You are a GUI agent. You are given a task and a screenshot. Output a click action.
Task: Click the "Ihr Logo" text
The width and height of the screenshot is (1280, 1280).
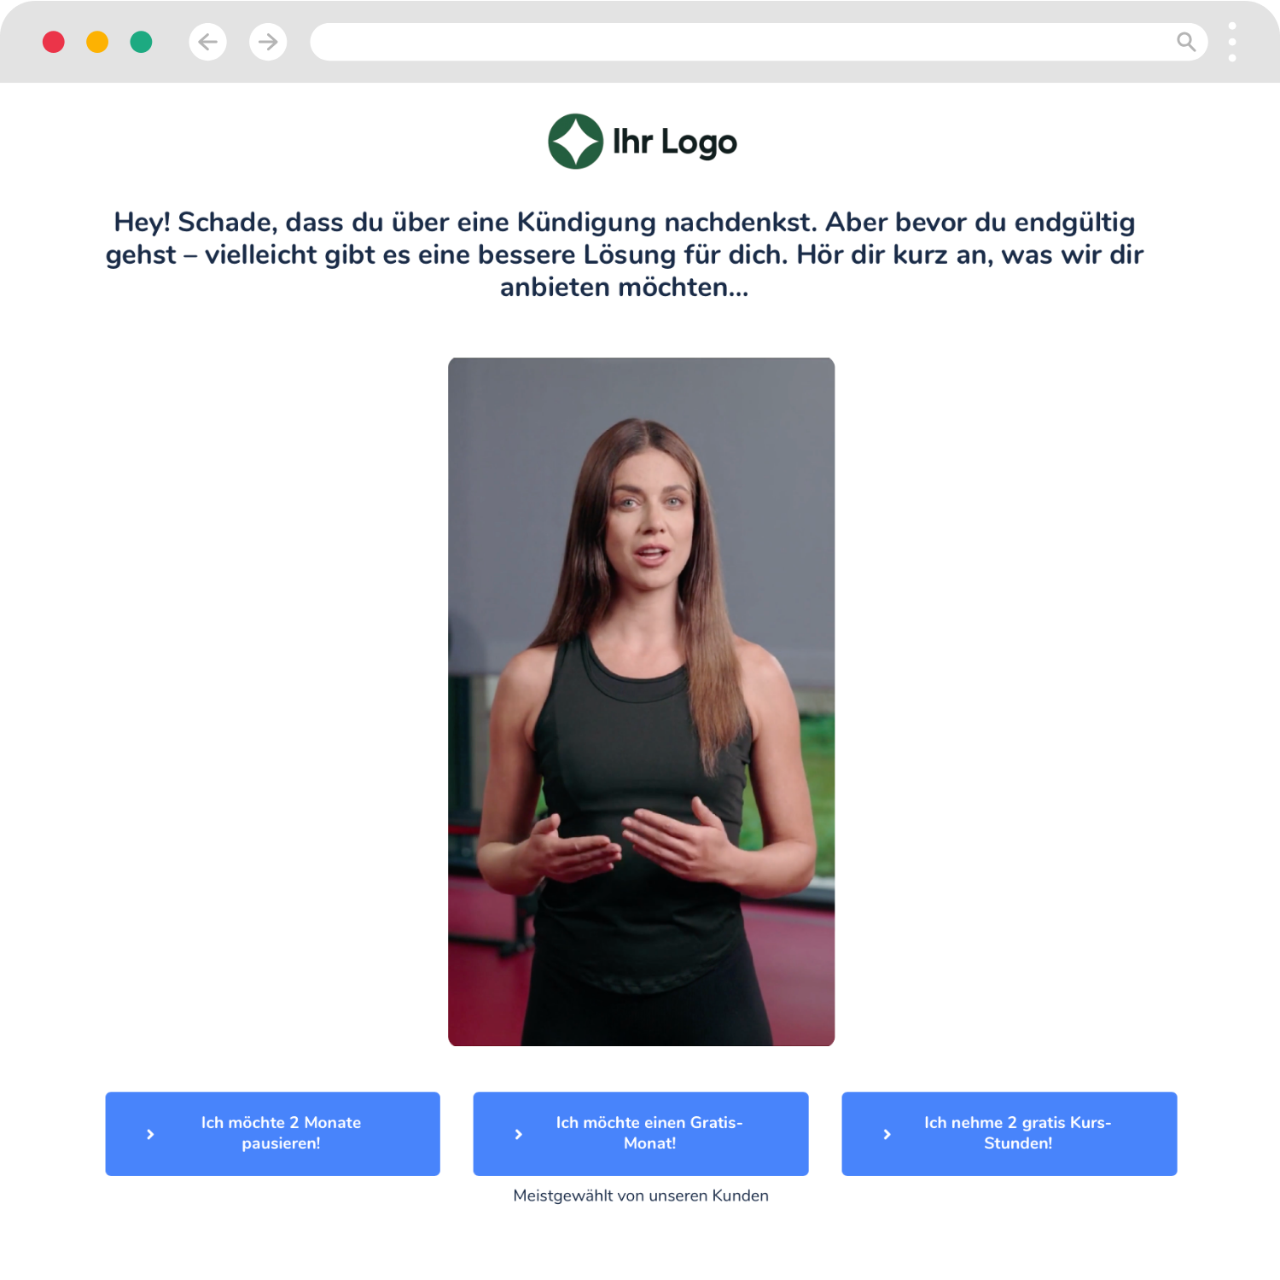[x=674, y=143]
